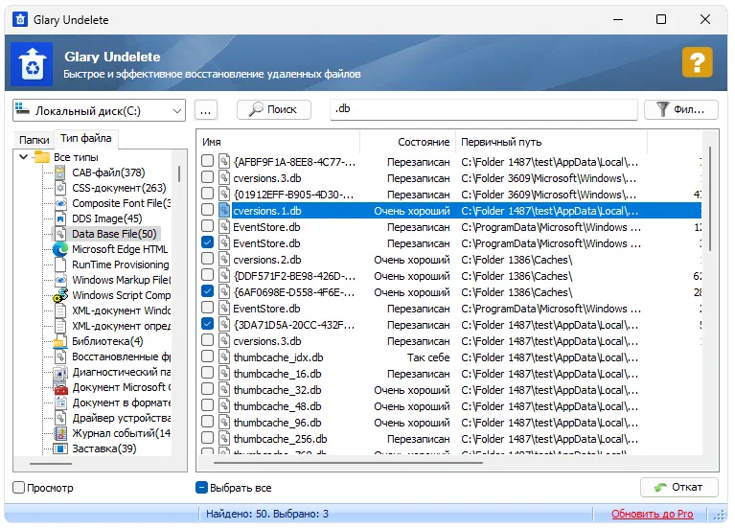The width and height of the screenshot is (735, 529).
Task: Click the file list horizontal scrollbar
Action: tap(348, 463)
